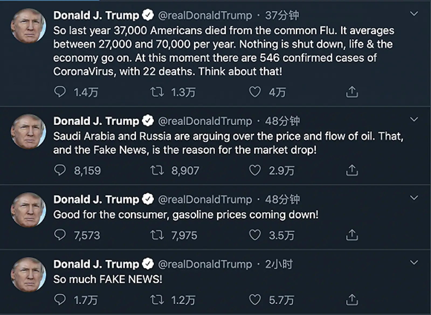Reply to the So much FAKE NEWS tweet

point(60,300)
